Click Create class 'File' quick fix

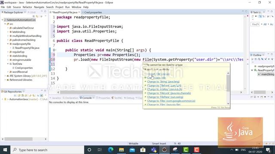156,78
